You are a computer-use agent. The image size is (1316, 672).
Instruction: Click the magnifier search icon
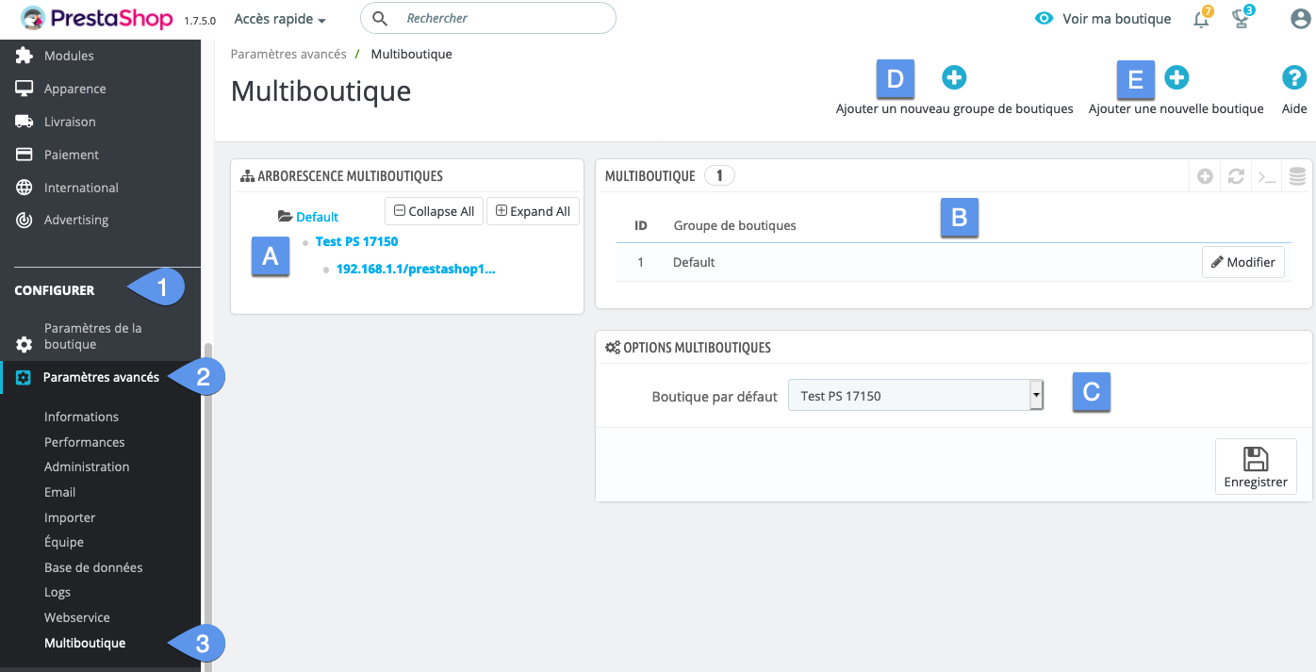pyautogui.click(x=380, y=18)
